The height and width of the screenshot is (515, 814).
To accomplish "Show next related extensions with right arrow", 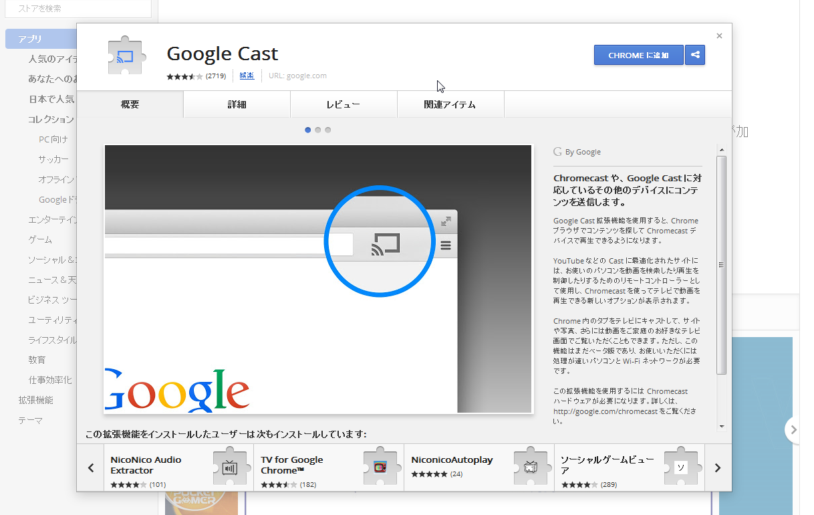I will [x=718, y=468].
